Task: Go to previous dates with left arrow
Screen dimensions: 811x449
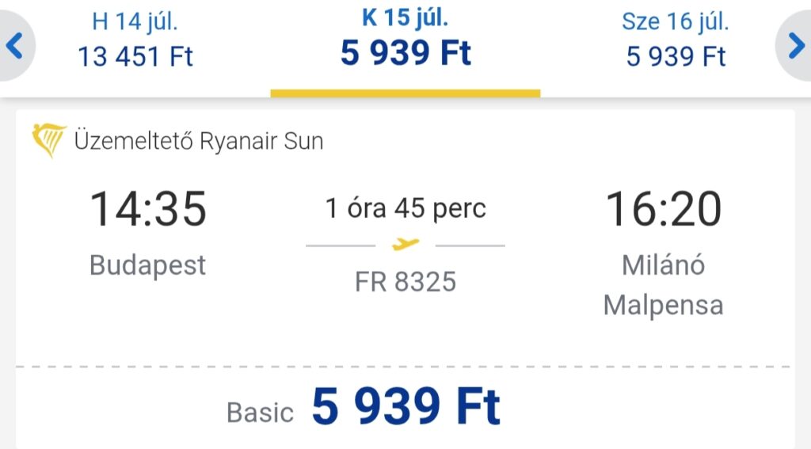Action: pos(14,45)
